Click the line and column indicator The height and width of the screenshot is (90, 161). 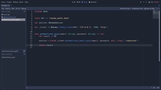pos(155,87)
